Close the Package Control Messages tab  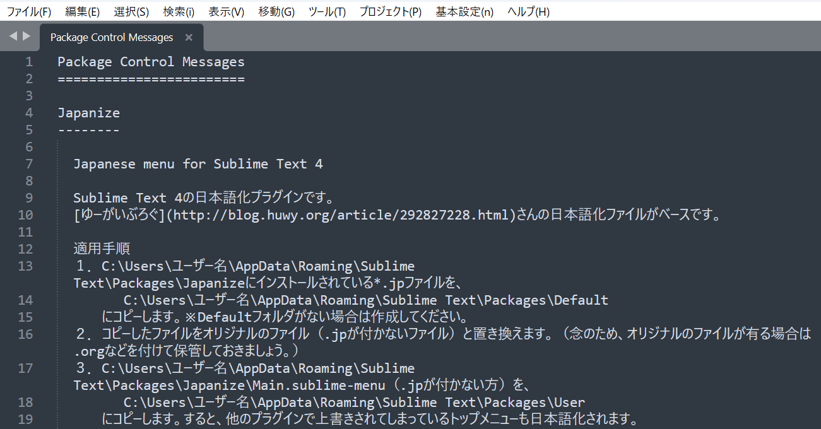[188, 37]
